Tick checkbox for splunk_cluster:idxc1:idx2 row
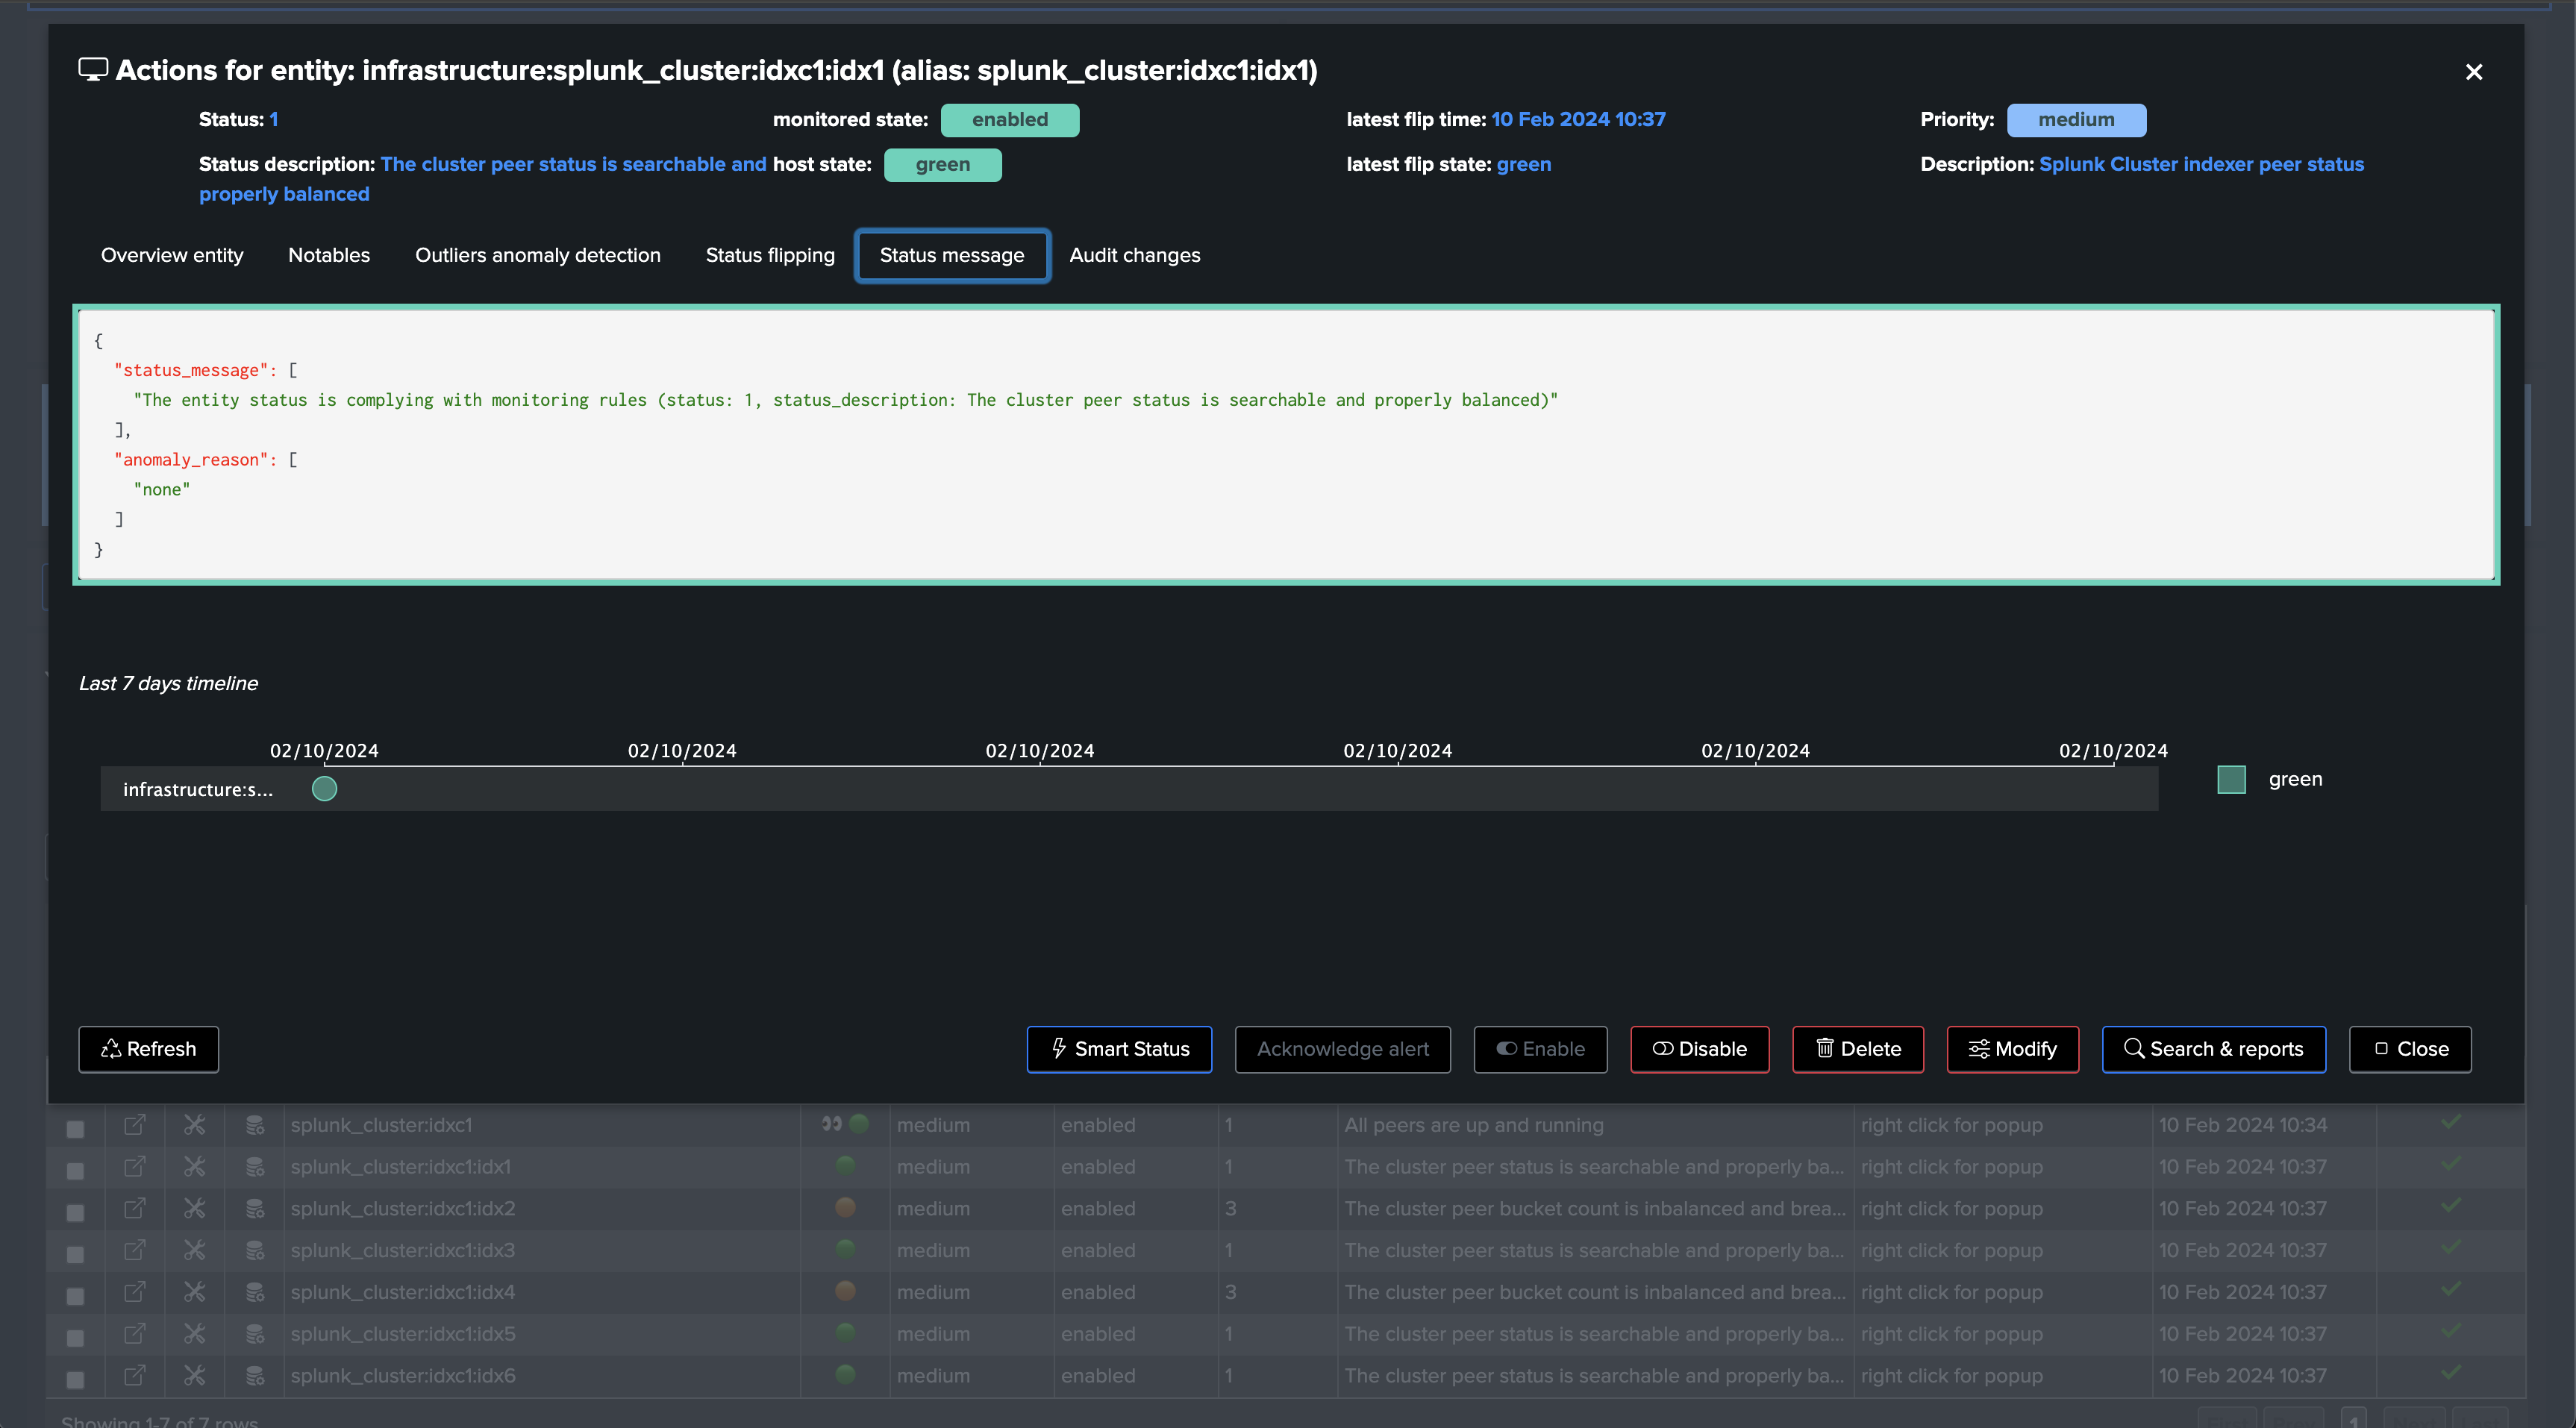The height and width of the screenshot is (1428, 2576). 75,1212
